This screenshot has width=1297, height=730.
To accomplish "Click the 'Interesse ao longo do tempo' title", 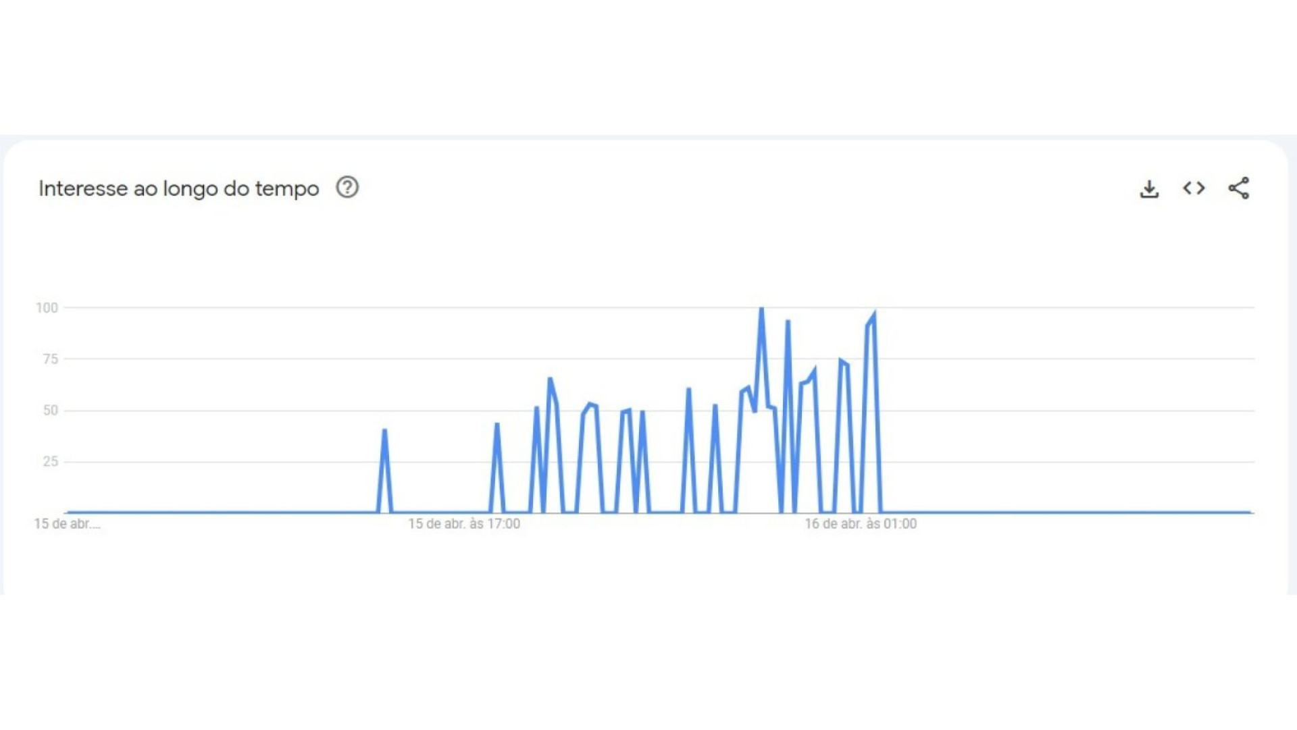I will click(178, 188).
